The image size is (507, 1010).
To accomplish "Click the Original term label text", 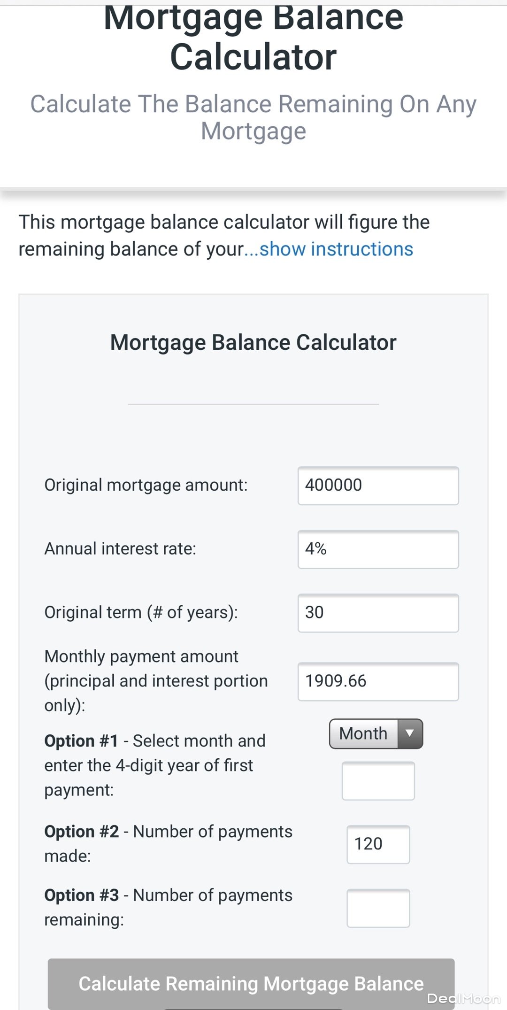I will pyautogui.click(x=141, y=612).
